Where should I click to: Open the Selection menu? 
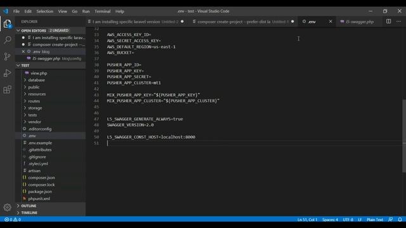click(45, 11)
